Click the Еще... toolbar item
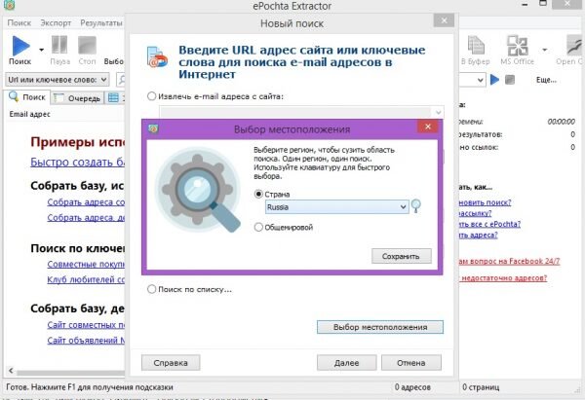This screenshot has height=400, width=585. point(546,80)
